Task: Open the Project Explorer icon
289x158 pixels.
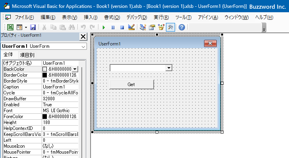Action: (x=143, y=27)
